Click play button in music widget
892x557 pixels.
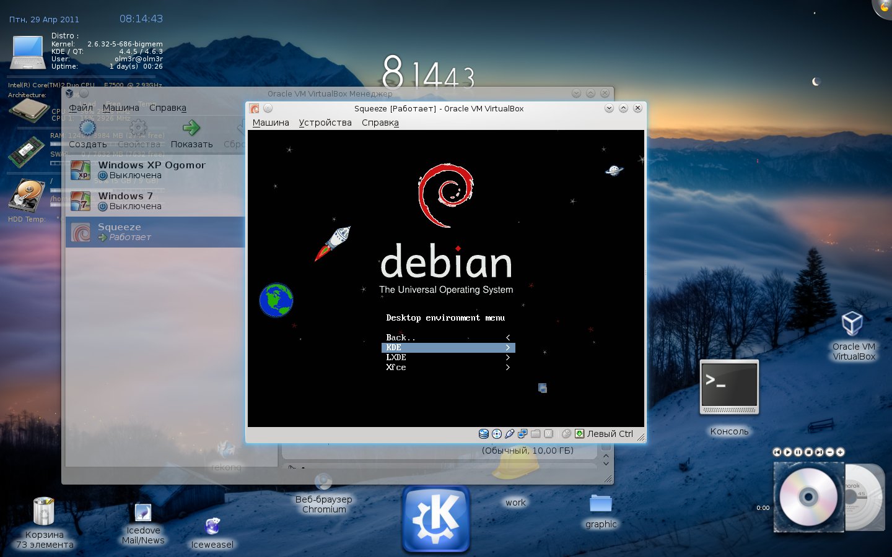pyautogui.click(x=787, y=452)
